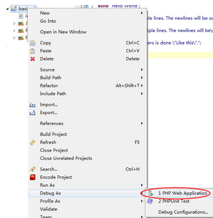Screen dimensions: 213x218
Task: Expand the second library tree node
Action: click(14, 31)
